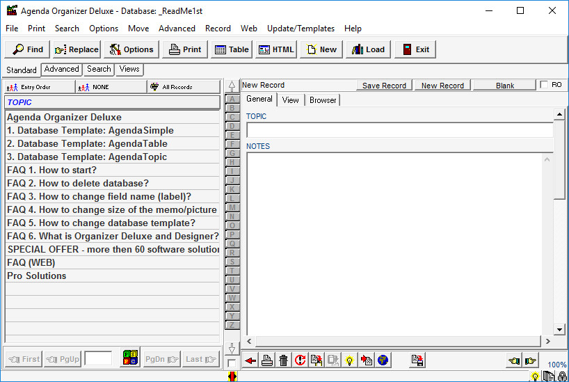Viewport: 569px width, 382px height.
Task: Click the vertical scrollbar thumb of the record panel
Action: [x=559, y=160]
